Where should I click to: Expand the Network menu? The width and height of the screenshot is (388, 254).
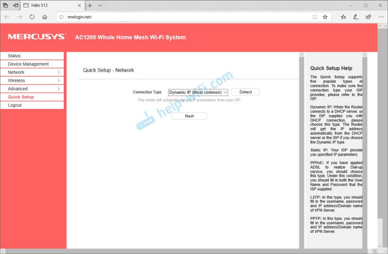click(x=32, y=72)
